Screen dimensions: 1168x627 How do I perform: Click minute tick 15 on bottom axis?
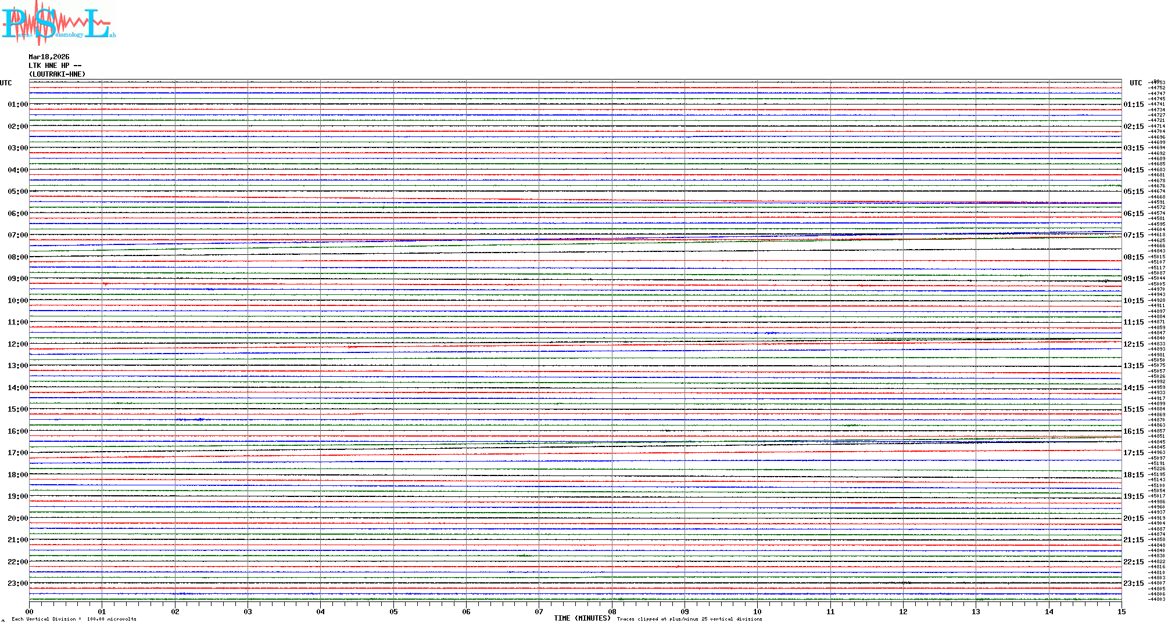click(x=1121, y=611)
